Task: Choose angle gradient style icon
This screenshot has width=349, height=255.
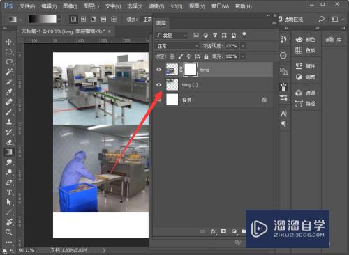Action: click(94, 19)
